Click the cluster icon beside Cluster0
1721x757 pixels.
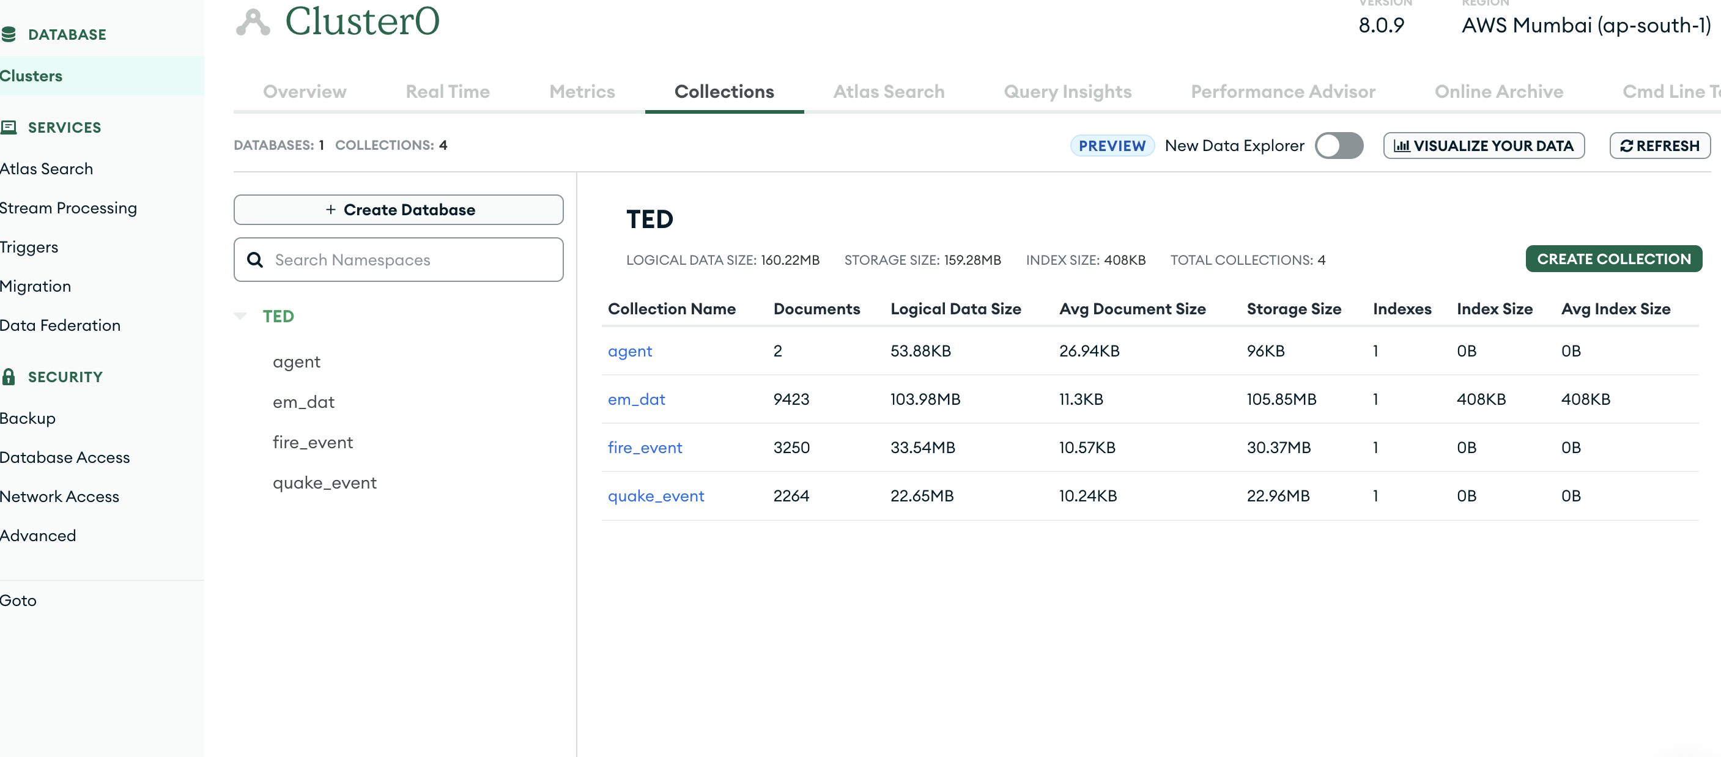click(x=253, y=22)
